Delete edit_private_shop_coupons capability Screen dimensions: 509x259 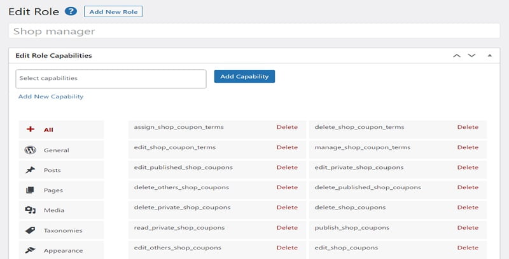468,168
